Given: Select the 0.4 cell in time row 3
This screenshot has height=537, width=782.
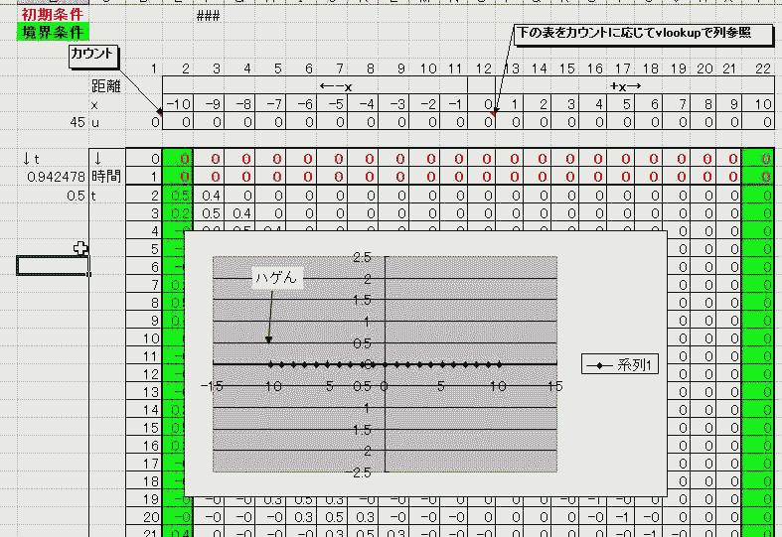Looking at the screenshot, I should (x=239, y=213).
